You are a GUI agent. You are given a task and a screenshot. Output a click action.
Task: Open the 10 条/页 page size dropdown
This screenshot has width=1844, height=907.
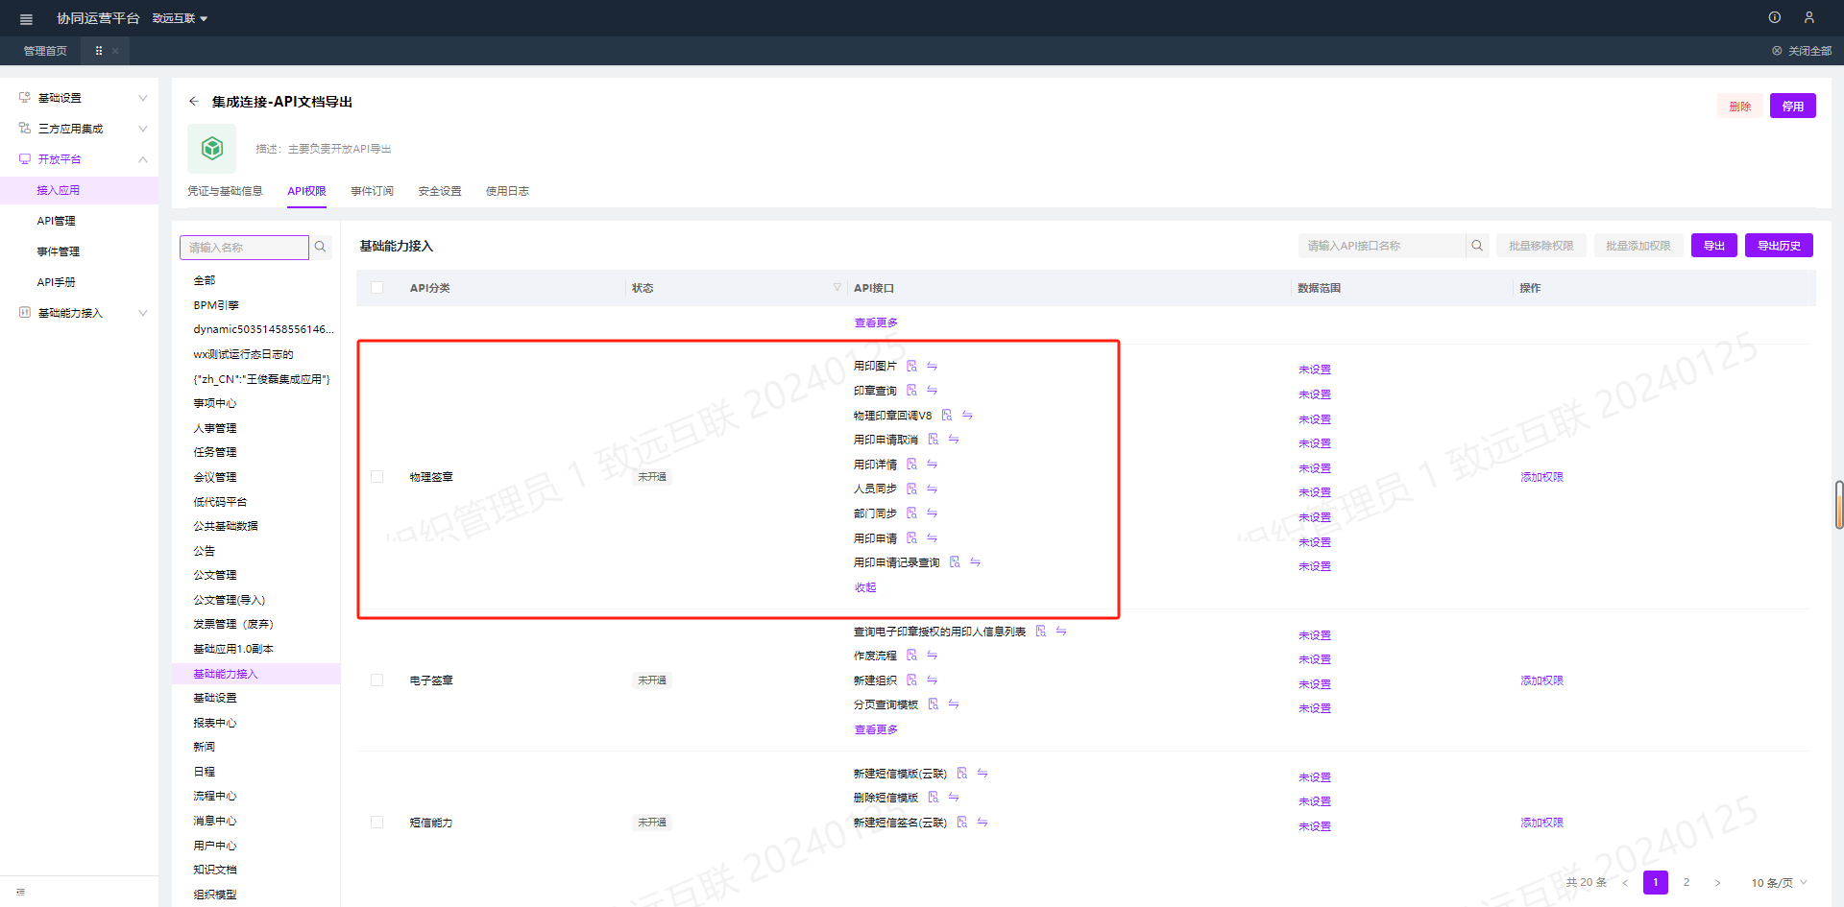point(1778,883)
